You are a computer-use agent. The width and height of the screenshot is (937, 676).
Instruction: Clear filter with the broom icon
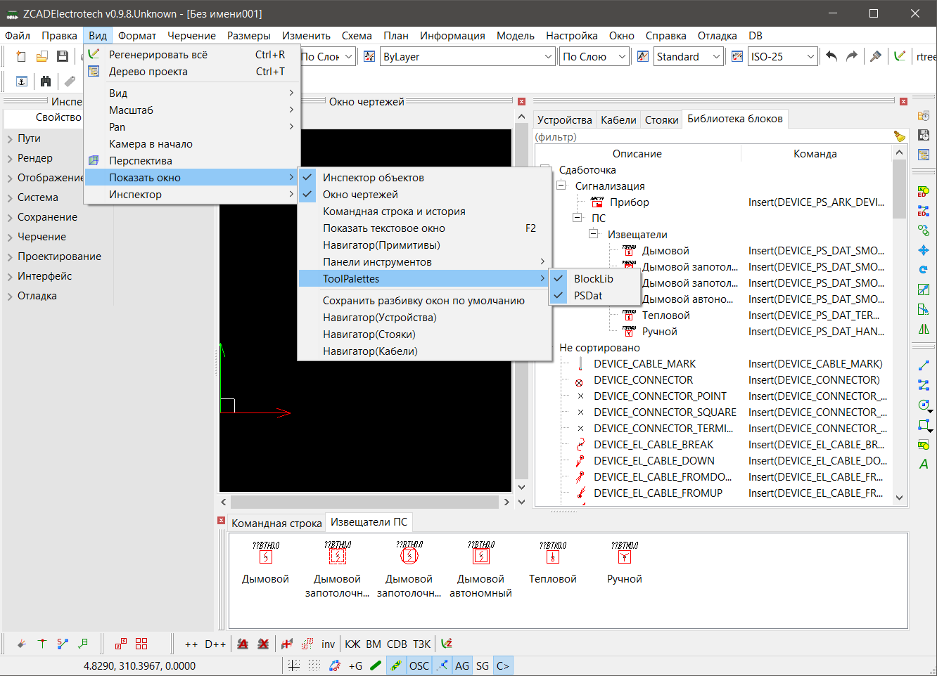899,136
